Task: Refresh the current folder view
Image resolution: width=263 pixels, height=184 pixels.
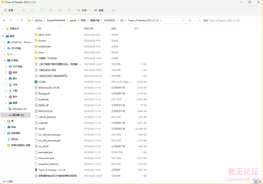Action: tap(190, 20)
